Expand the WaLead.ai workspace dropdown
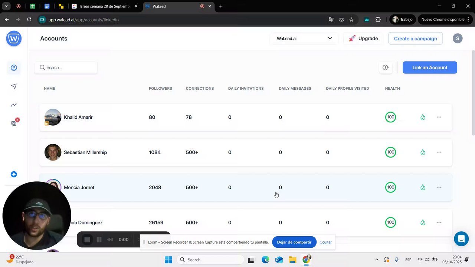Screen dimensions: 475x267 [304, 39]
